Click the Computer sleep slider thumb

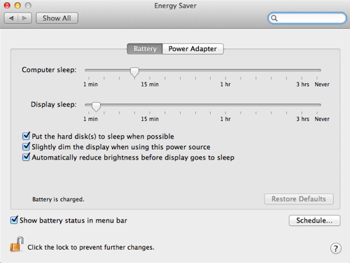tap(134, 72)
